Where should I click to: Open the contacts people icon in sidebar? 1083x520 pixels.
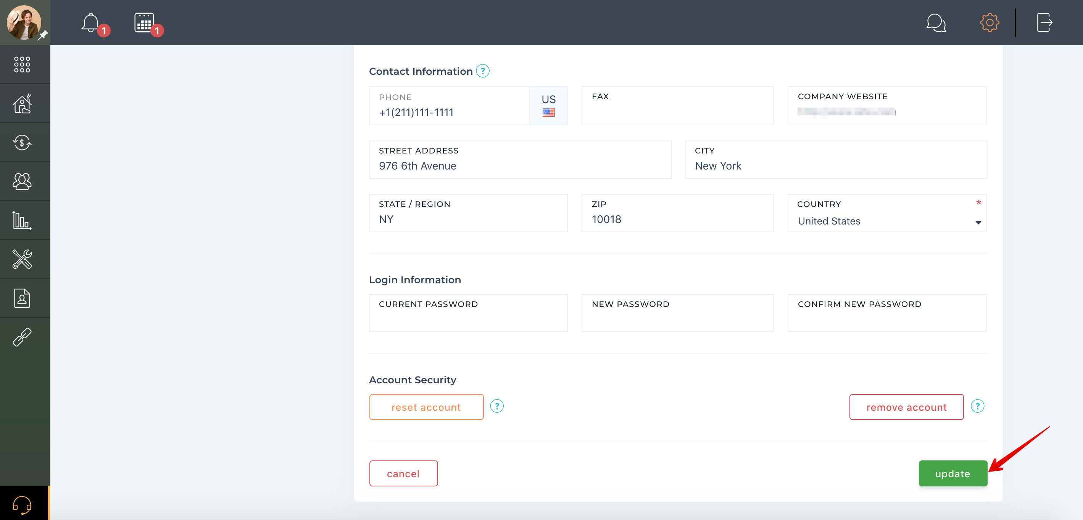pos(22,181)
